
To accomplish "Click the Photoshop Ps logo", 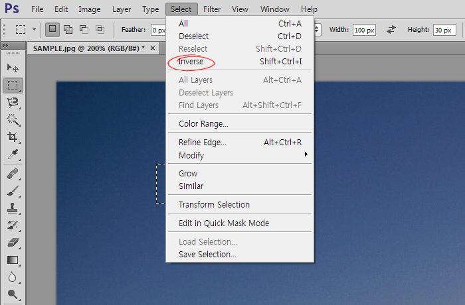I will coord(12,9).
